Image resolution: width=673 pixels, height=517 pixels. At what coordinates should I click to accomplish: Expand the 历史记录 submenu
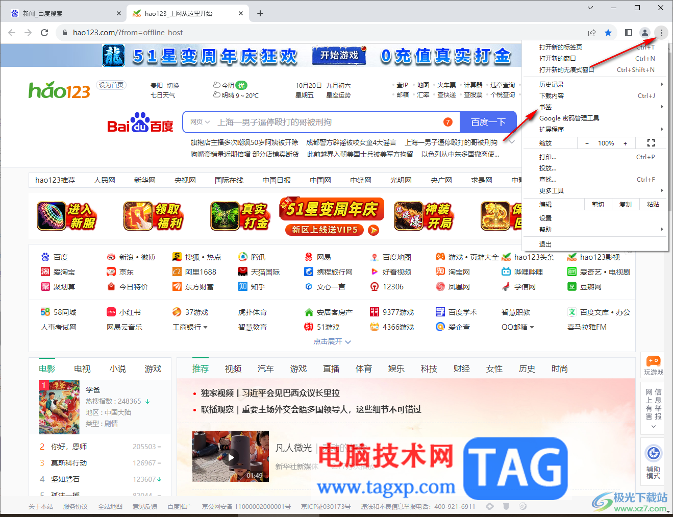[x=595, y=84]
